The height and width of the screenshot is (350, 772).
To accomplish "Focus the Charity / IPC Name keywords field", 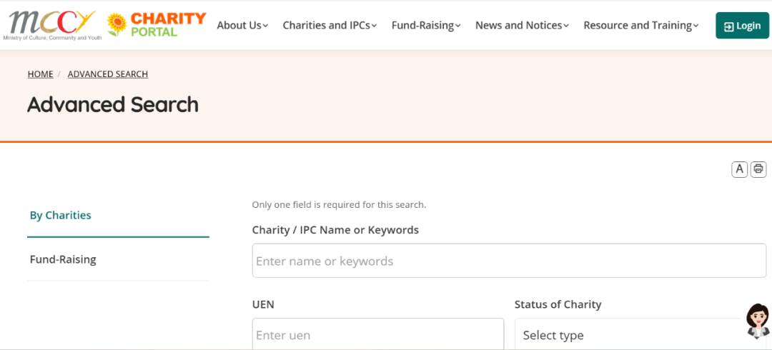I will (x=509, y=261).
